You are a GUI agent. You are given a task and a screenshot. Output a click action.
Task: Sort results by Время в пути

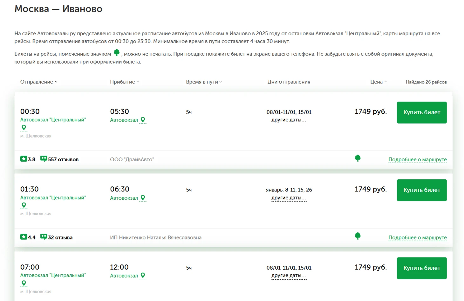coord(204,82)
